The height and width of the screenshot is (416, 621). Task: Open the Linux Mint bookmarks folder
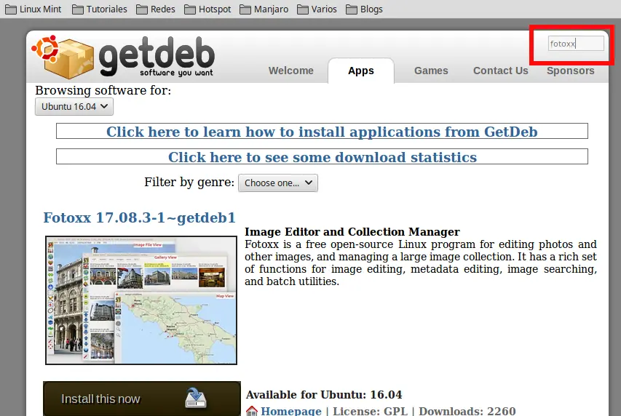[x=33, y=9]
